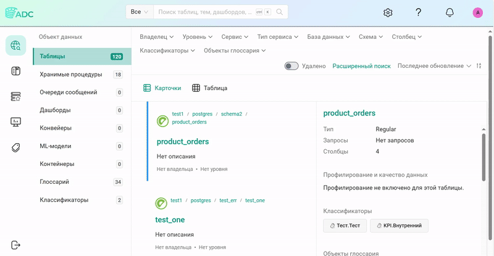Click postgres breadcrumb in test_one card
The image size is (494, 256).
[201, 200]
